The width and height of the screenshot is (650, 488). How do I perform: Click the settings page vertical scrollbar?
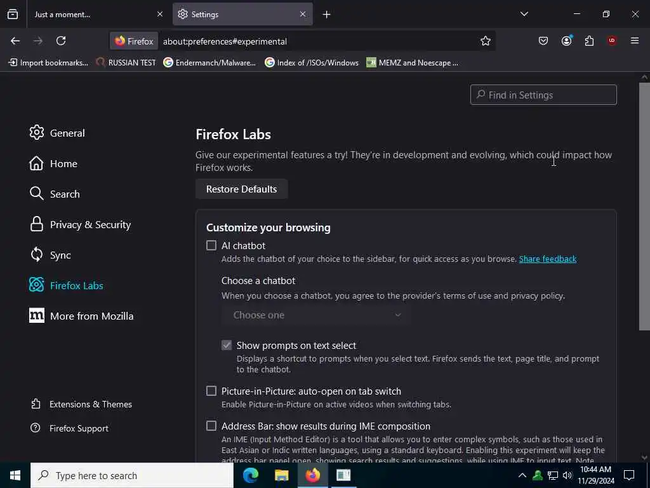(x=644, y=207)
